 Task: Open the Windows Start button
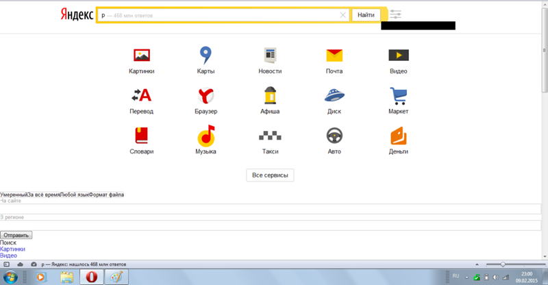pyautogui.click(x=10, y=277)
